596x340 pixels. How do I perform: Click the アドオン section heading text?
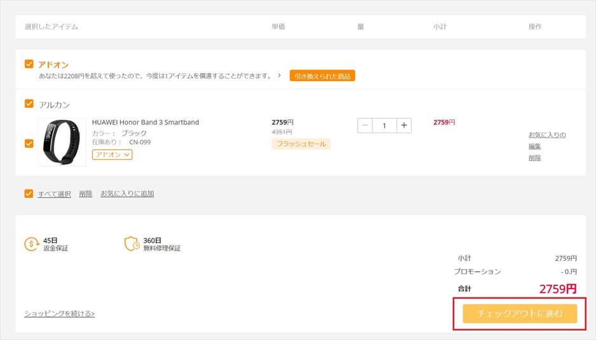(x=53, y=65)
